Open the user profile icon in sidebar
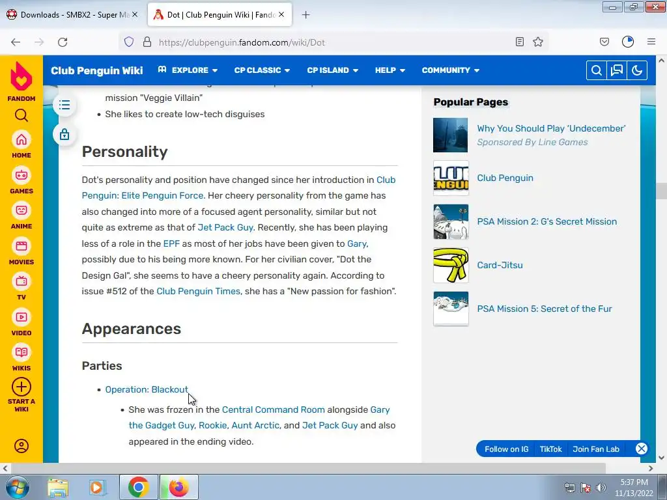The width and height of the screenshot is (667, 500). pyautogui.click(x=21, y=446)
